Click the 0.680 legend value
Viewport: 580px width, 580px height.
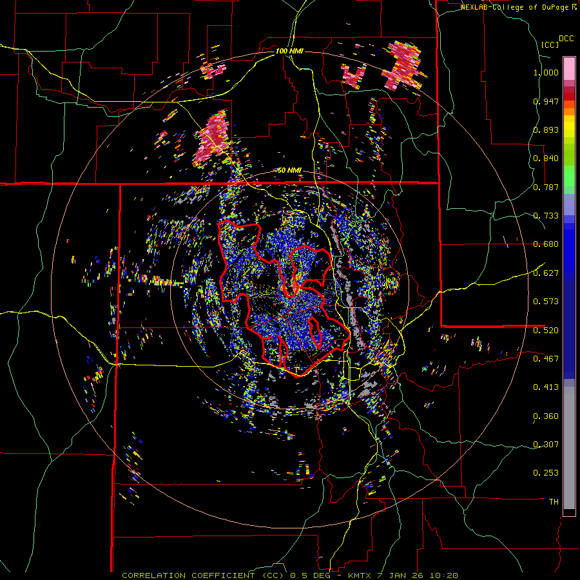click(546, 244)
